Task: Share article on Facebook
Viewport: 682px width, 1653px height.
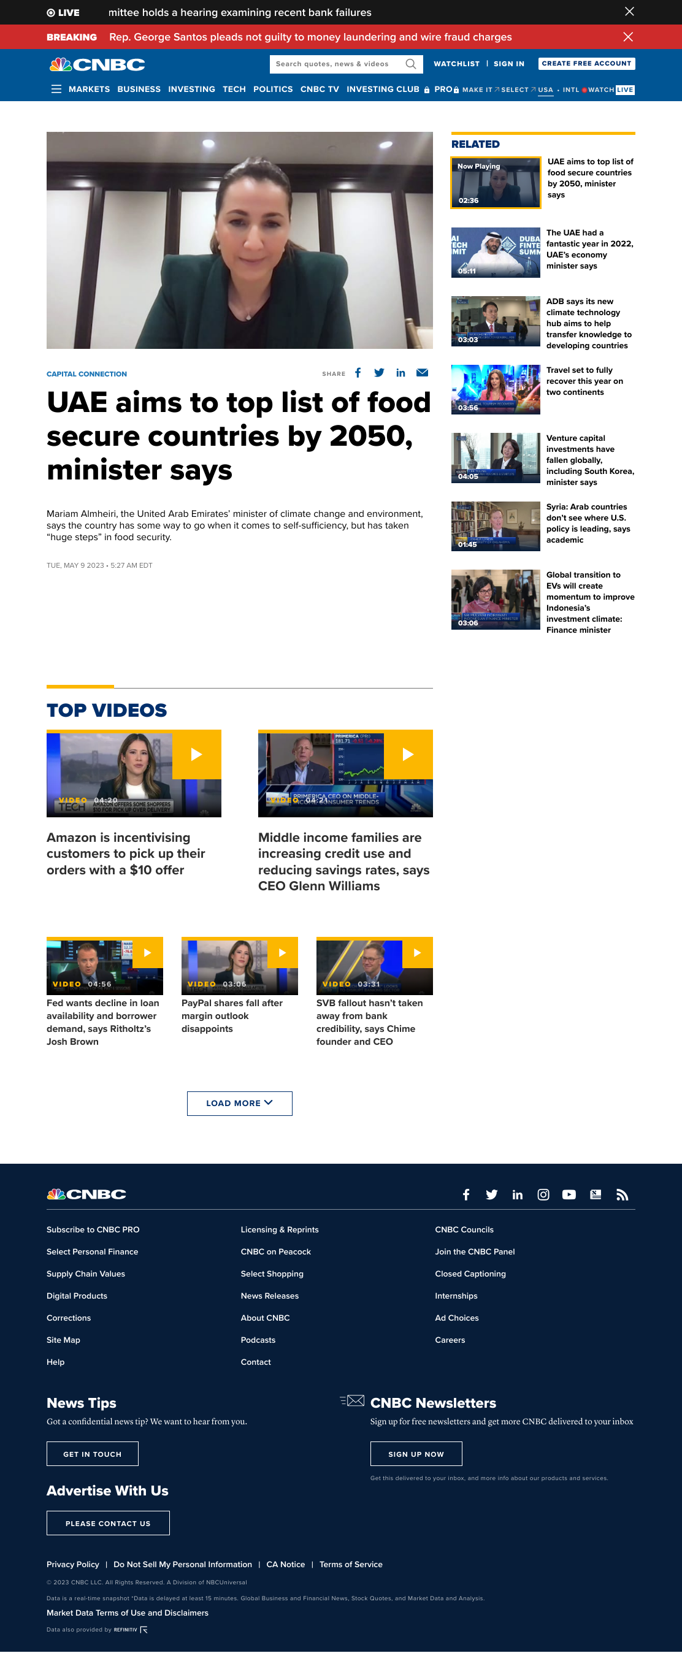Action: tap(358, 373)
